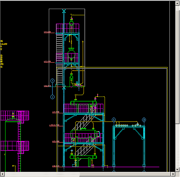Screen dimensions: 180x177
Task: Click the vertical scrollbar up arrow
Action: point(177,3)
